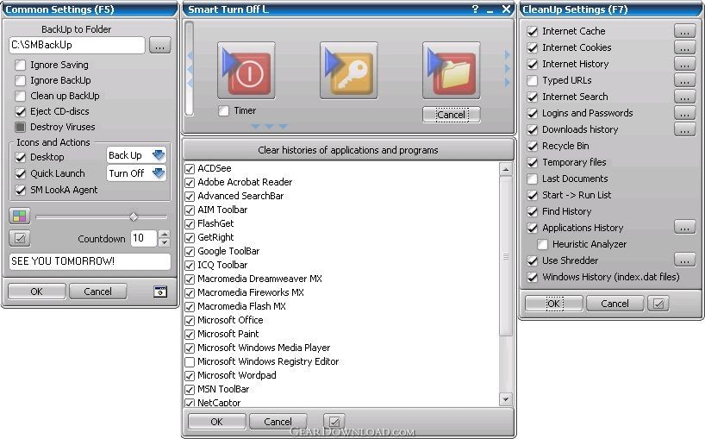This screenshot has width=705, height=439.
Task: Toggle Destroy Viruses checkbox
Action: [x=20, y=127]
